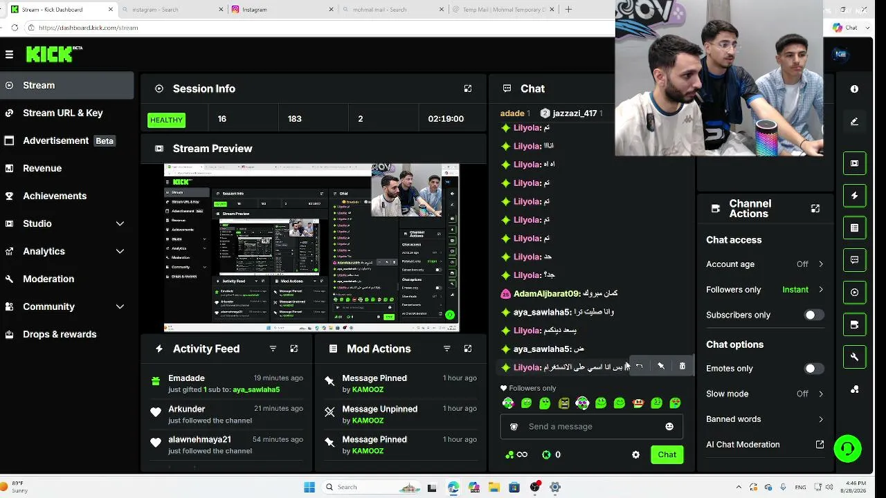The image size is (886, 498).
Task: Open the support headset button
Action: (x=848, y=449)
